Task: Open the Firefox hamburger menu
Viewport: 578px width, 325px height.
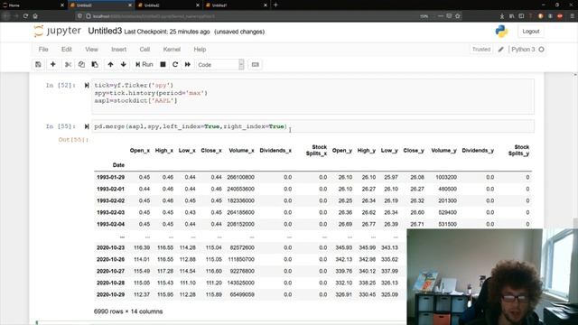Action: pos(572,16)
